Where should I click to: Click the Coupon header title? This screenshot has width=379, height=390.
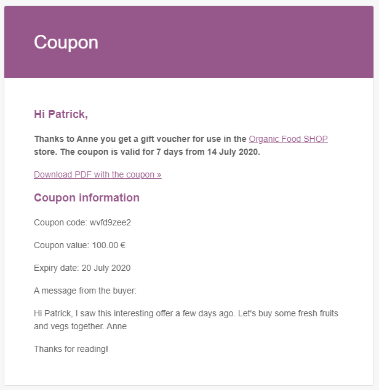(66, 42)
